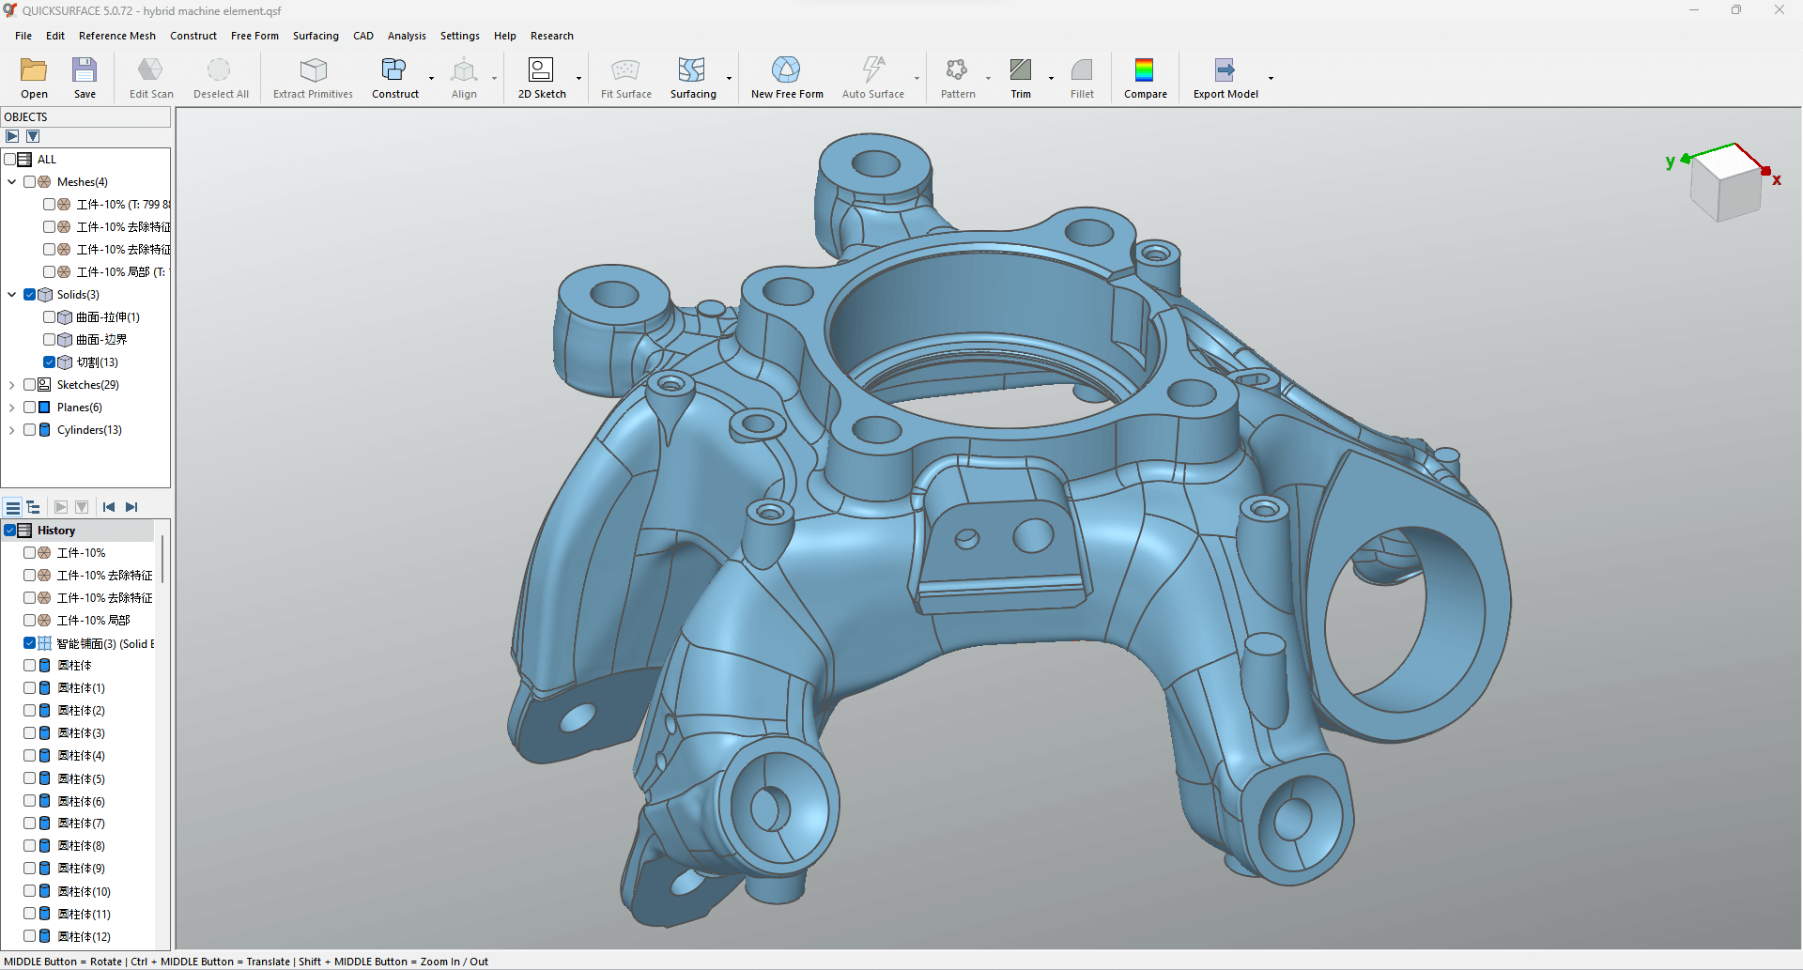This screenshot has height=970, width=1803.
Task: Expand the Sketches(29) tree node
Action: coord(12,385)
